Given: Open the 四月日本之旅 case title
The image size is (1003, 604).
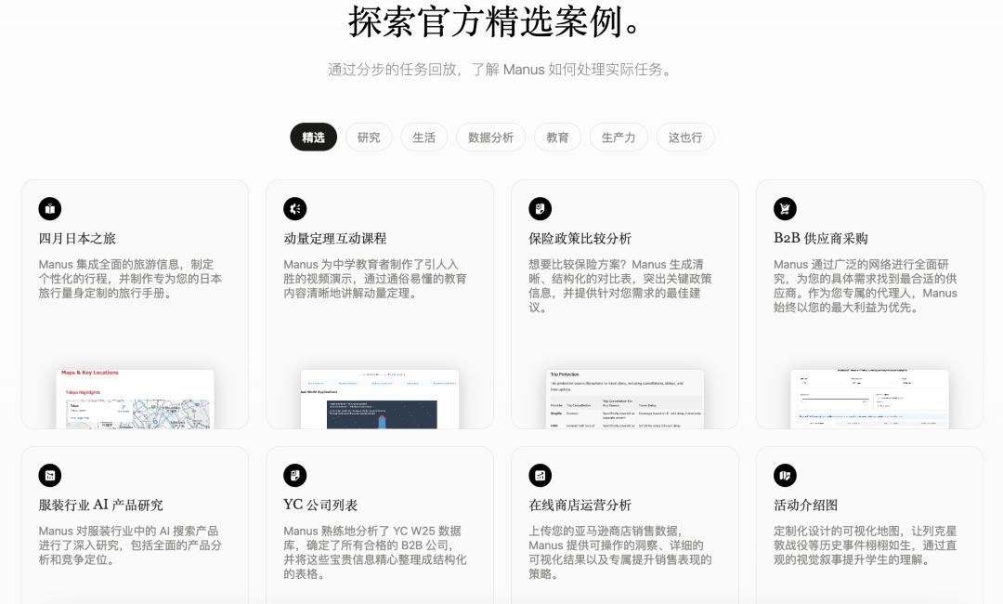Looking at the screenshot, I should 78,239.
